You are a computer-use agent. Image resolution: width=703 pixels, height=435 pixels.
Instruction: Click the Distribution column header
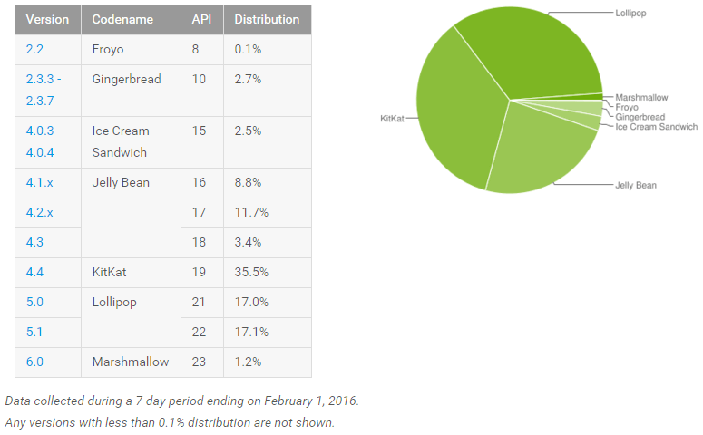tap(267, 19)
